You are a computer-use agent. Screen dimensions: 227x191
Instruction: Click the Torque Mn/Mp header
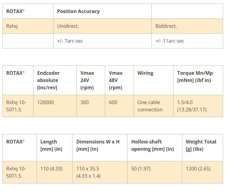(195, 77)
